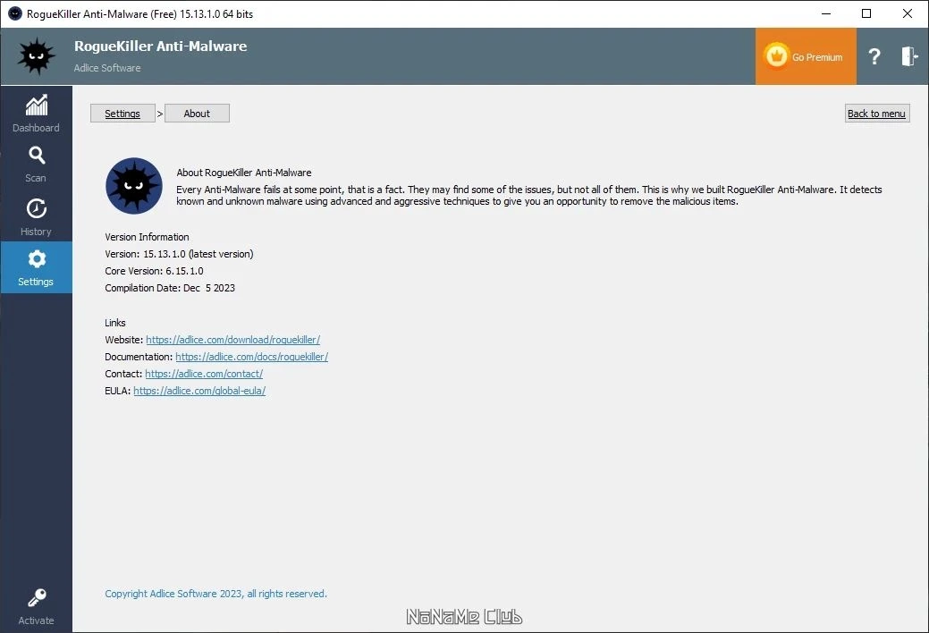Click the Core Version 6.15.1.0 text

154,271
